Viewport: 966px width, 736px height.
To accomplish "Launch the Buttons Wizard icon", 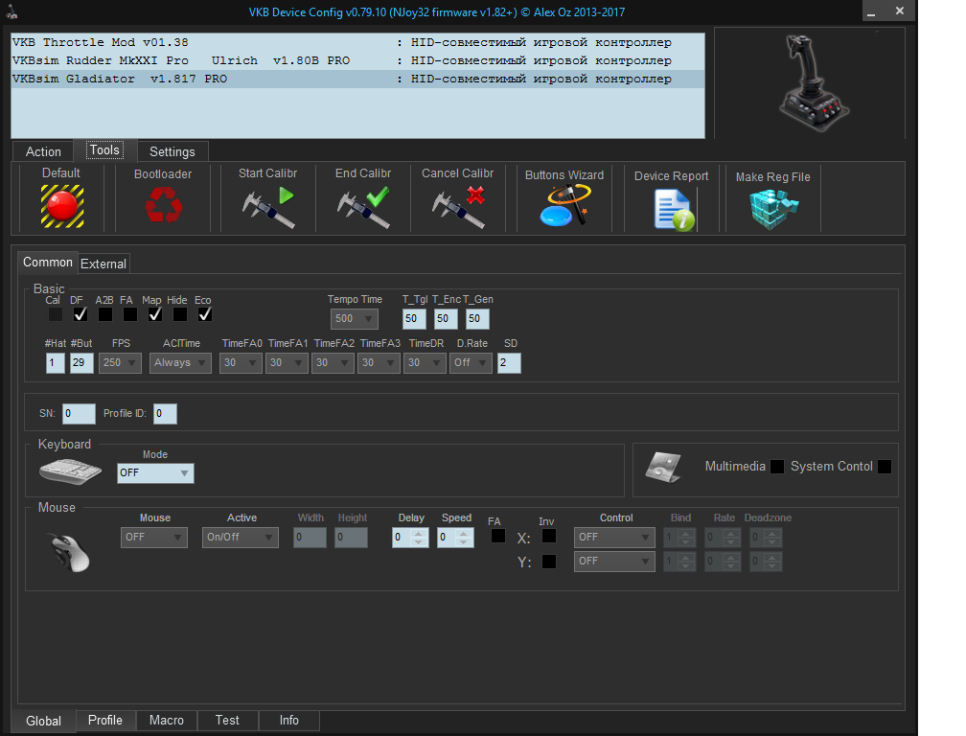I will coord(565,206).
